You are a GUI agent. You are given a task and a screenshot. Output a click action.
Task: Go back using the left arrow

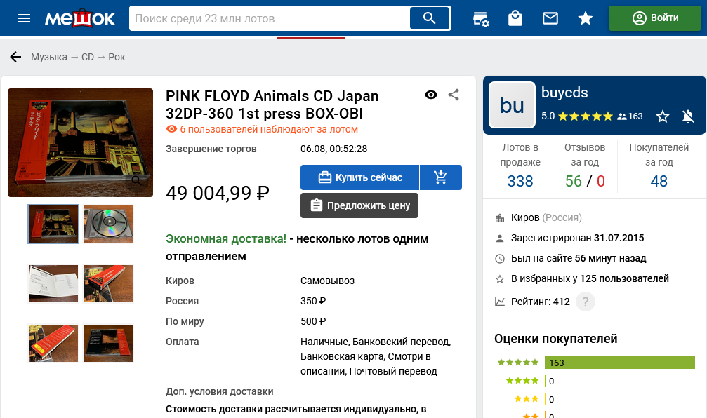pos(15,57)
